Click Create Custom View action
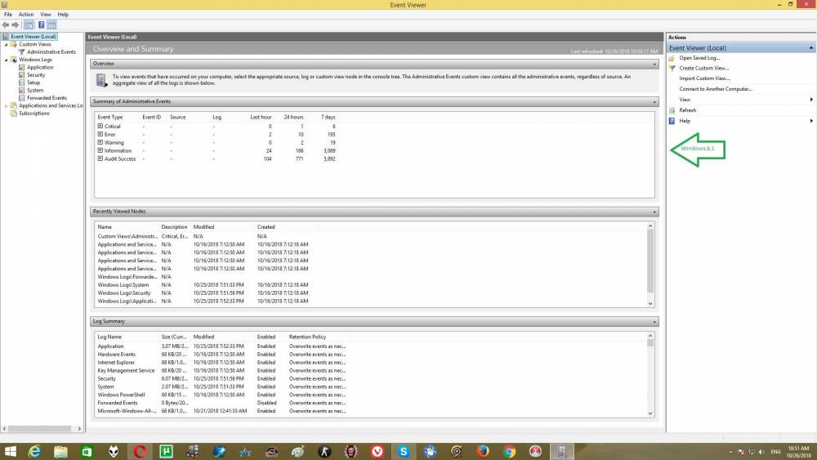The width and height of the screenshot is (817, 460). click(x=704, y=69)
